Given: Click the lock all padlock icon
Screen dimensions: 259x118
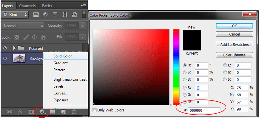Looking at the screenshot, I should (43, 37).
